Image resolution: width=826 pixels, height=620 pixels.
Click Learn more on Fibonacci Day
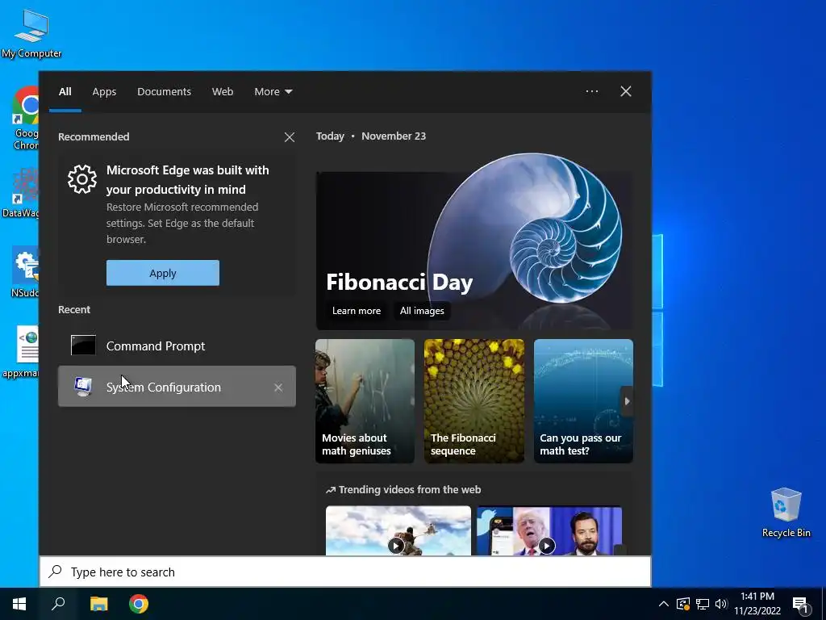[356, 311]
